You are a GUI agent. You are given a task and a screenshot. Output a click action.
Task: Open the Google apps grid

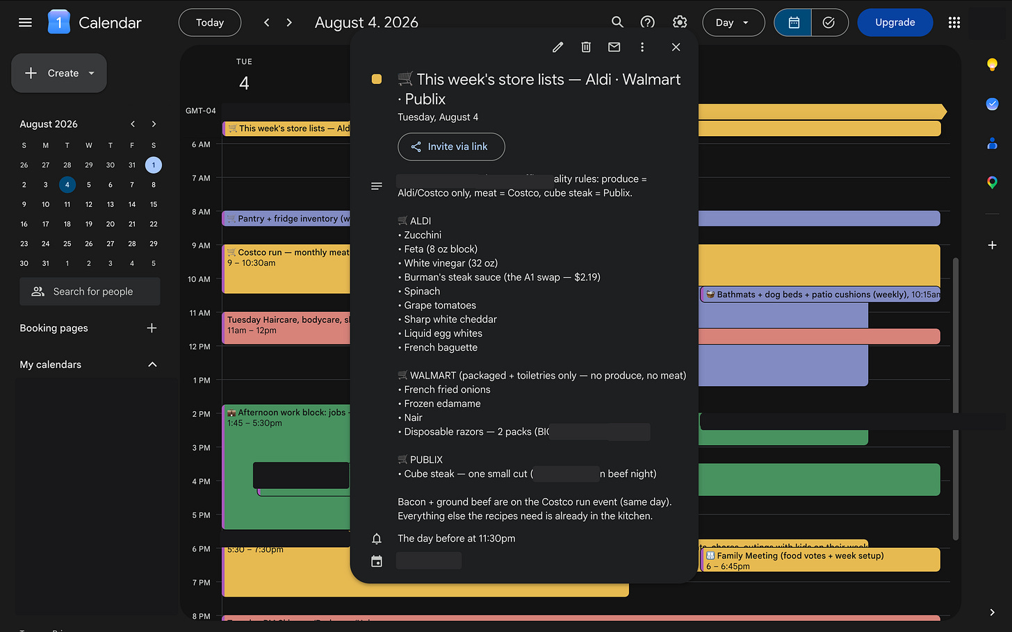point(954,22)
